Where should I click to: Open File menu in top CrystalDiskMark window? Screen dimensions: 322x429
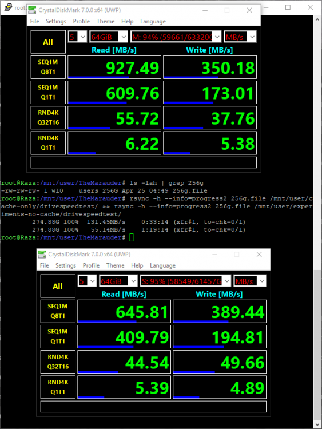[x=34, y=21]
